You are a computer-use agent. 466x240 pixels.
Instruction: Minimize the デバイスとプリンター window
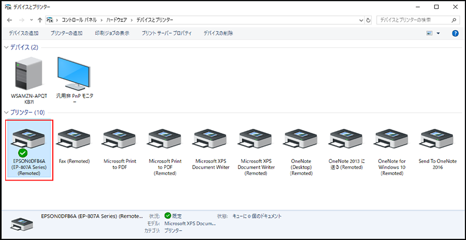[417, 7]
